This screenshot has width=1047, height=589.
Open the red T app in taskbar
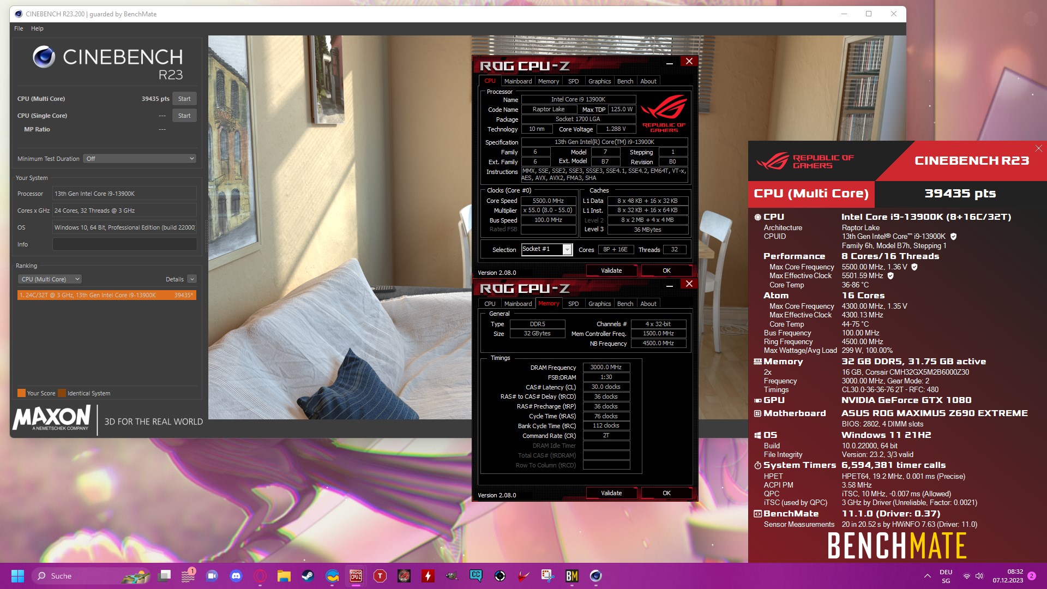tap(380, 576)
